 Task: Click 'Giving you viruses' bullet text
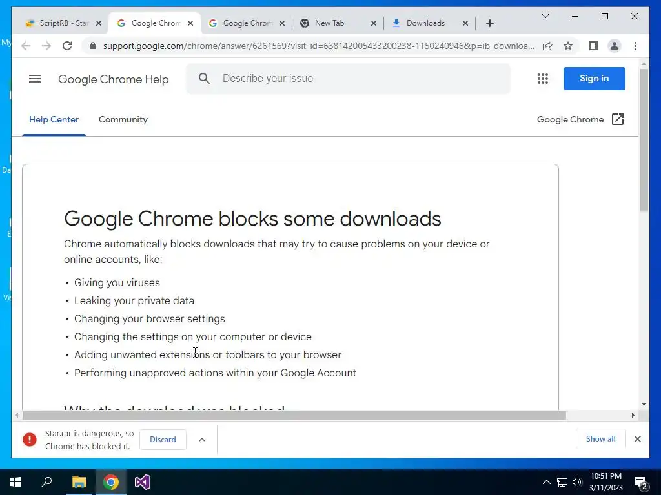pyautogui.click(x=117, y=283)
